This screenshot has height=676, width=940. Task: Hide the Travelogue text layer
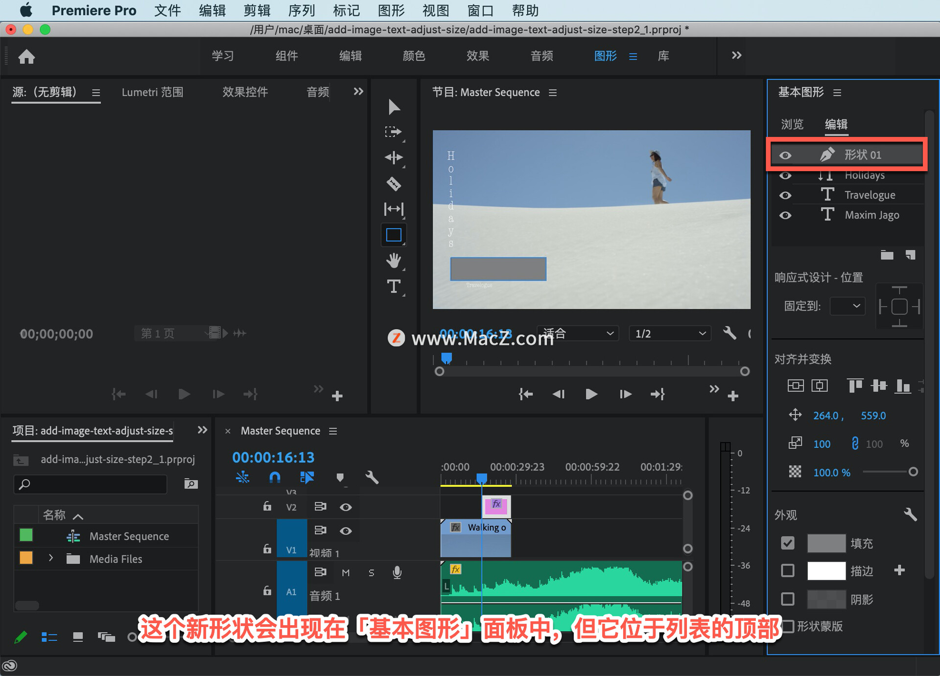point(785,195)
